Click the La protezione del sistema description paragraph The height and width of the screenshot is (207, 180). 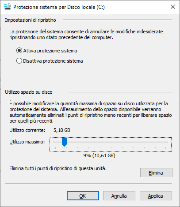coord(86,35)
